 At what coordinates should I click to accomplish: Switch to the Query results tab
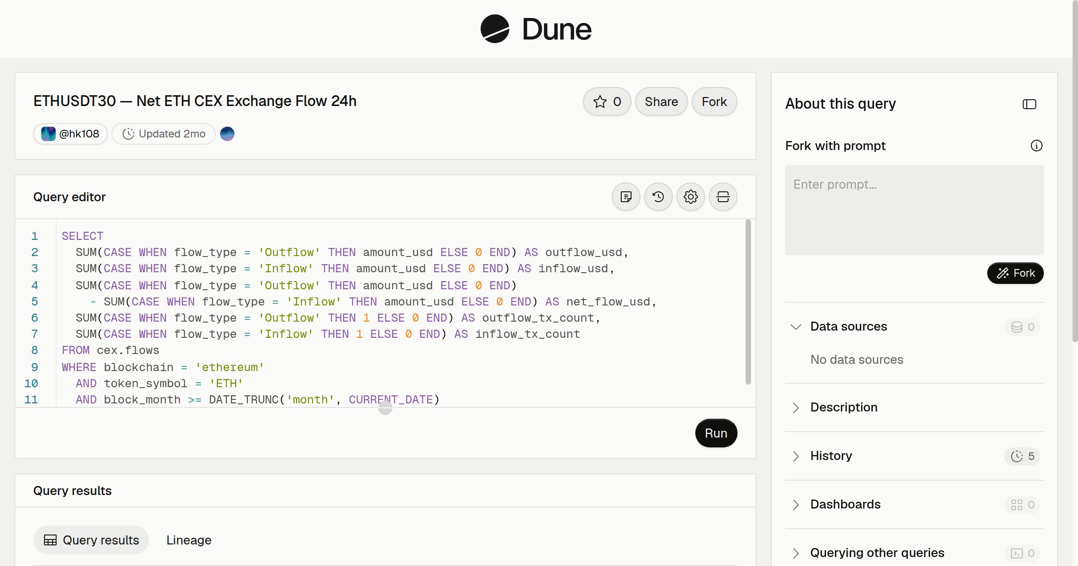[91, 540]
